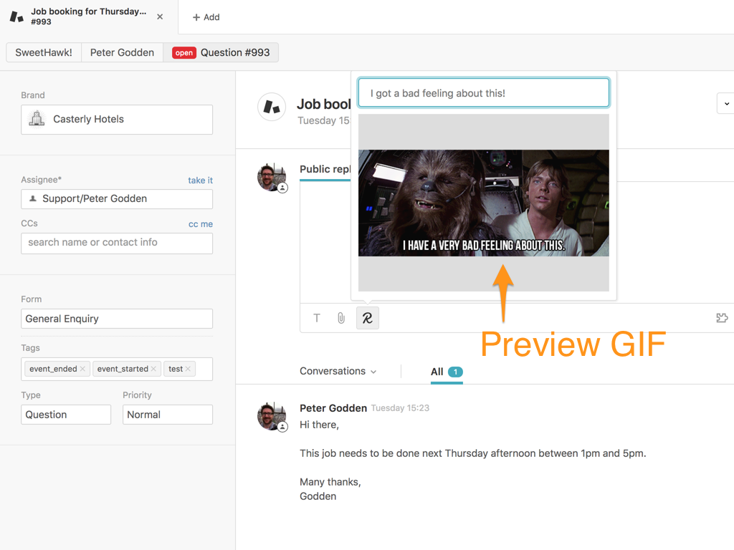The height and width of the screenshot is (550, 734).
Task: Click the Add new tab button
Action: 206,17
